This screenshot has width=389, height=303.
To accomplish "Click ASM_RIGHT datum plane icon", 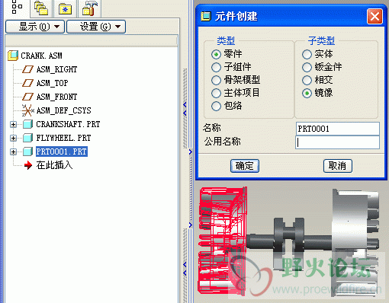I will (x=27, y=69).
